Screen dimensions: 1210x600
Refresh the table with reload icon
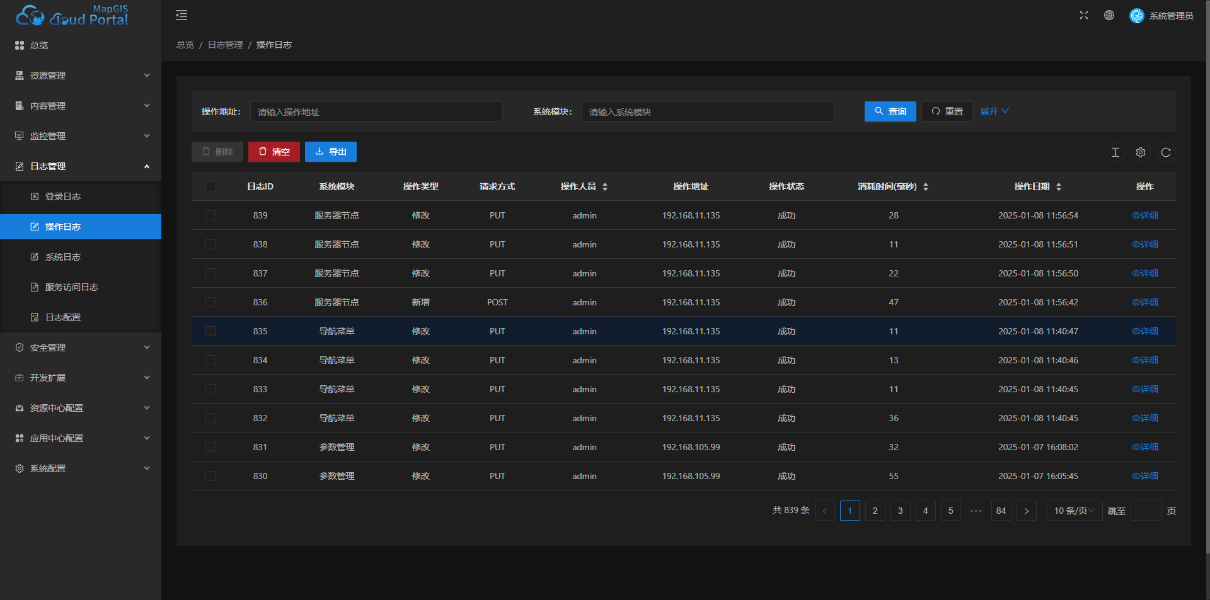point(1166,152)
